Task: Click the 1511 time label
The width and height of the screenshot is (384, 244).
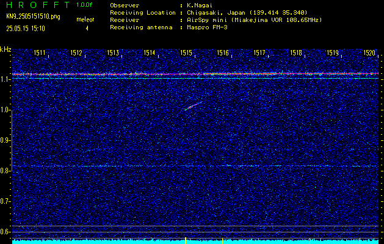Action: (x=40, y=52)
